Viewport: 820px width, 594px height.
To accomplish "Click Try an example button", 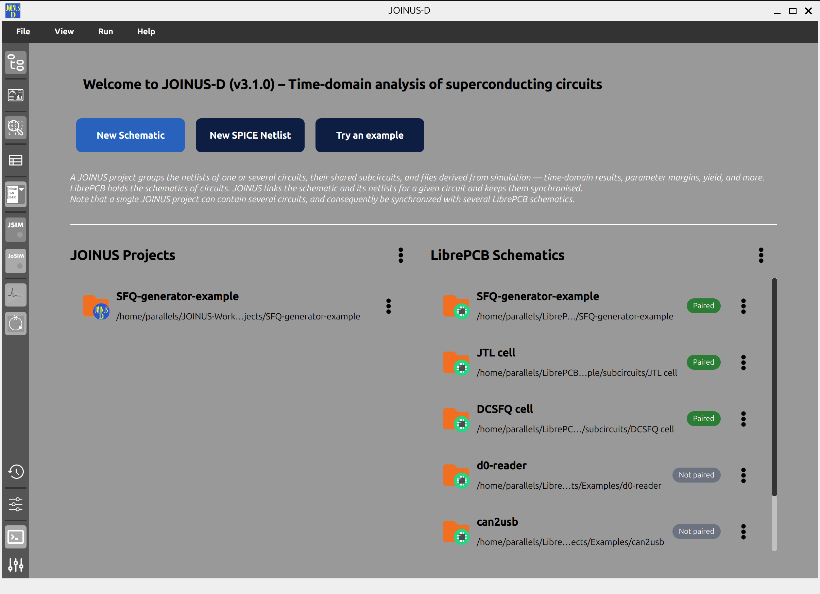I will click(370, 135).
